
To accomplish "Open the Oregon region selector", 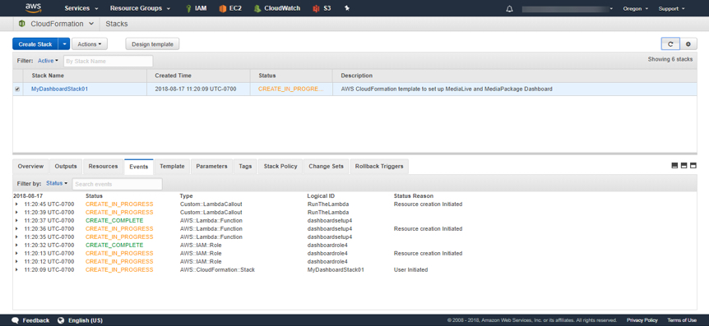I will point(635,8).
